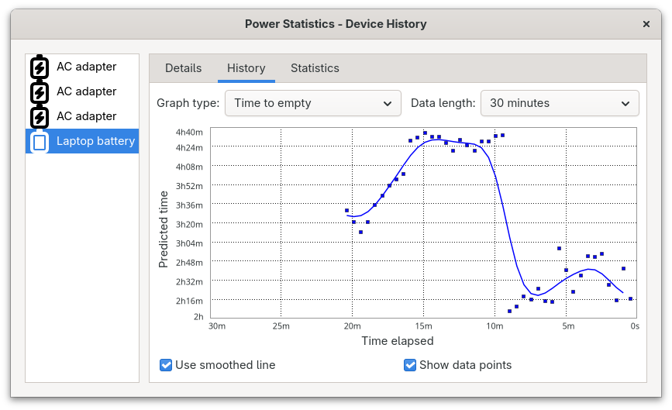Click the 4h08m label on the Predicted time axis
This screenshot has width=672, height=410.
(189, 167)
